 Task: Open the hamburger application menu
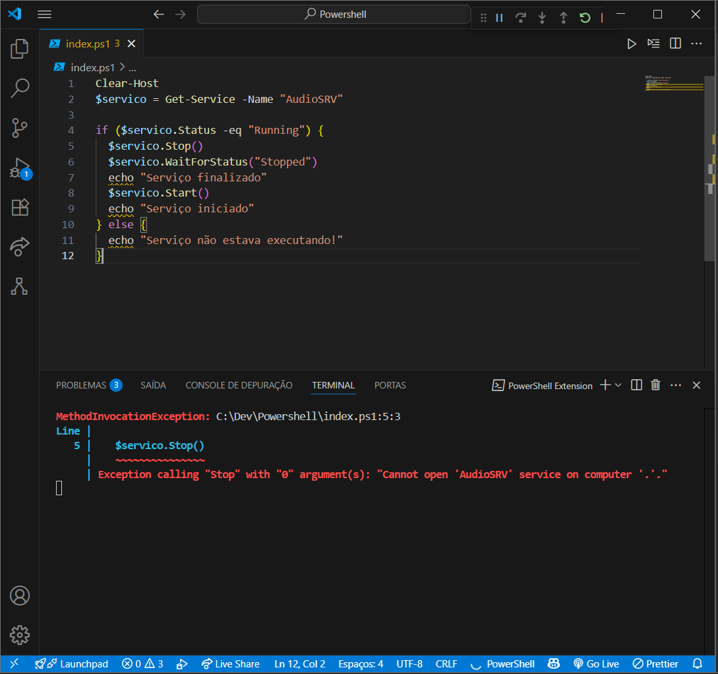click(44, 15)
